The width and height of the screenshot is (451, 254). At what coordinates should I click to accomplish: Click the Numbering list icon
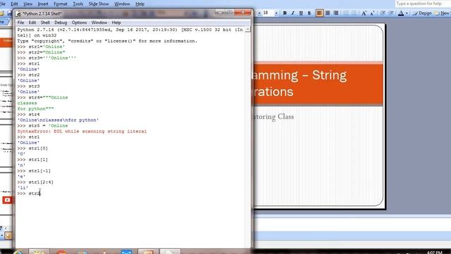click(346, 13)
